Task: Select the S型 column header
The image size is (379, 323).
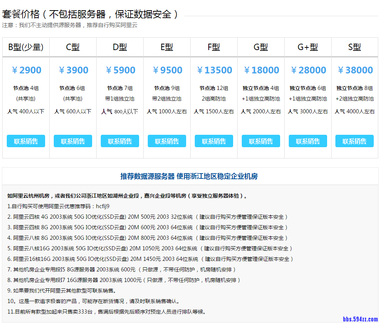Action: coord(354,47)
